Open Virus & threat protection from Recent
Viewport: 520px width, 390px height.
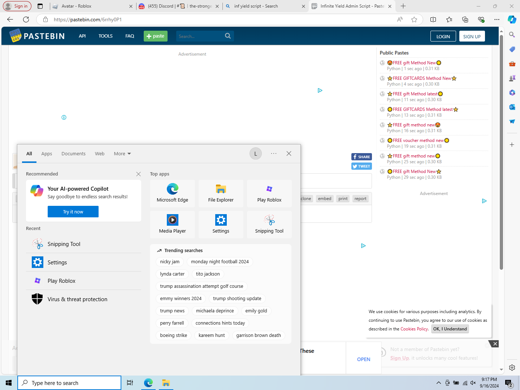[x=83, y=299]
